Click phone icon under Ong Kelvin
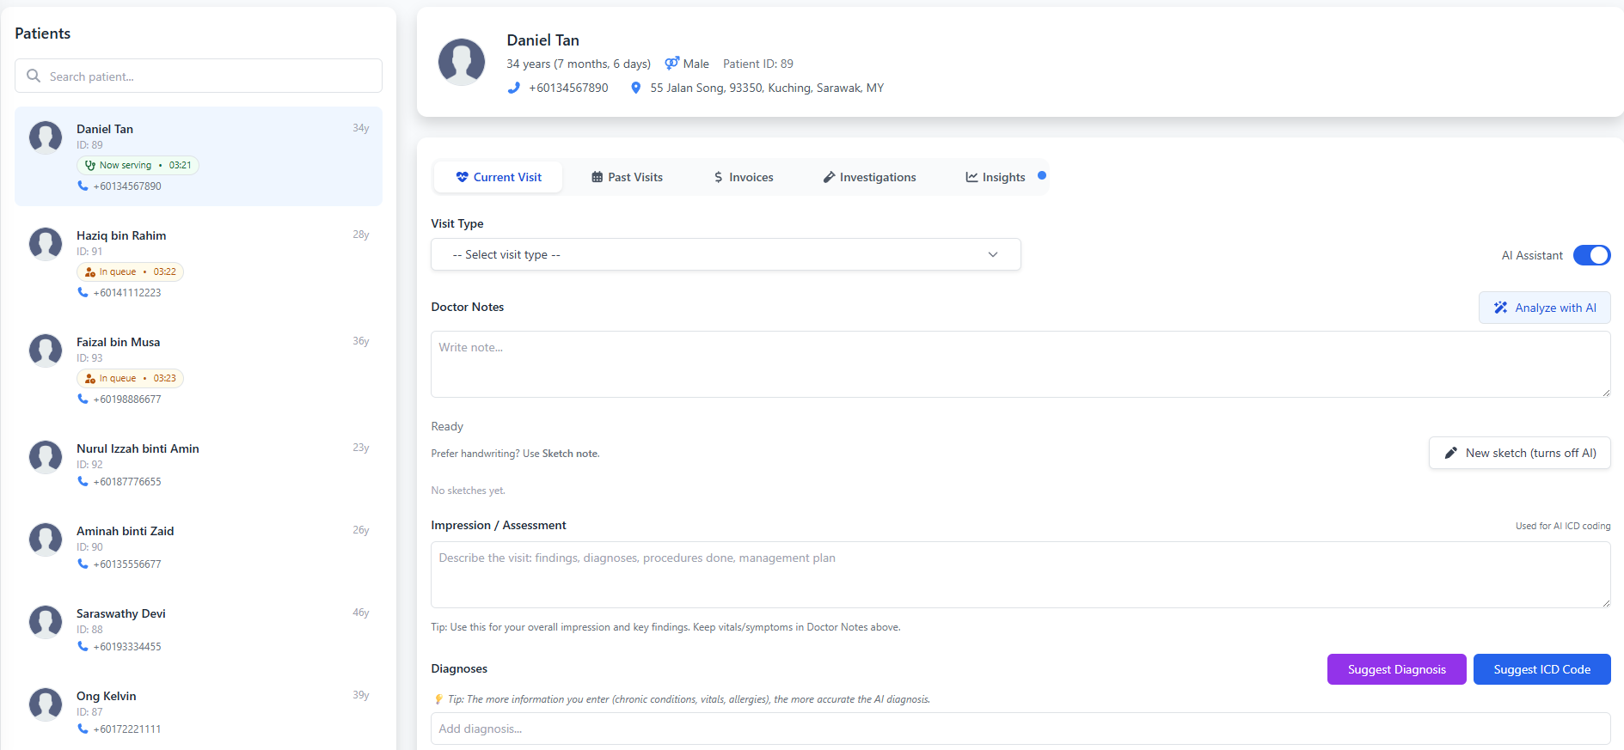 pyautogui.click(x=83, y=729)
